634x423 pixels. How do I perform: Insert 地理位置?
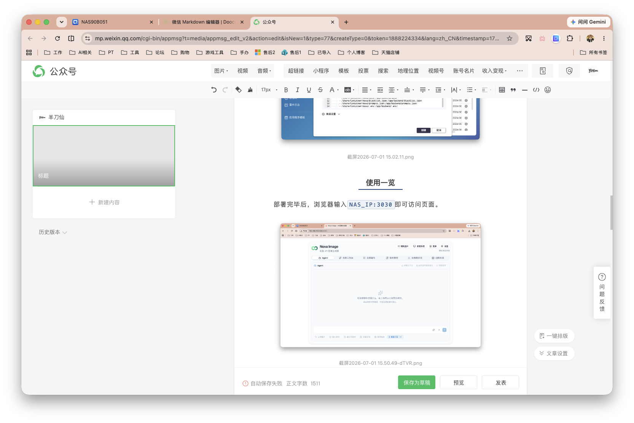pyautogui.click(x=408, y=71)
